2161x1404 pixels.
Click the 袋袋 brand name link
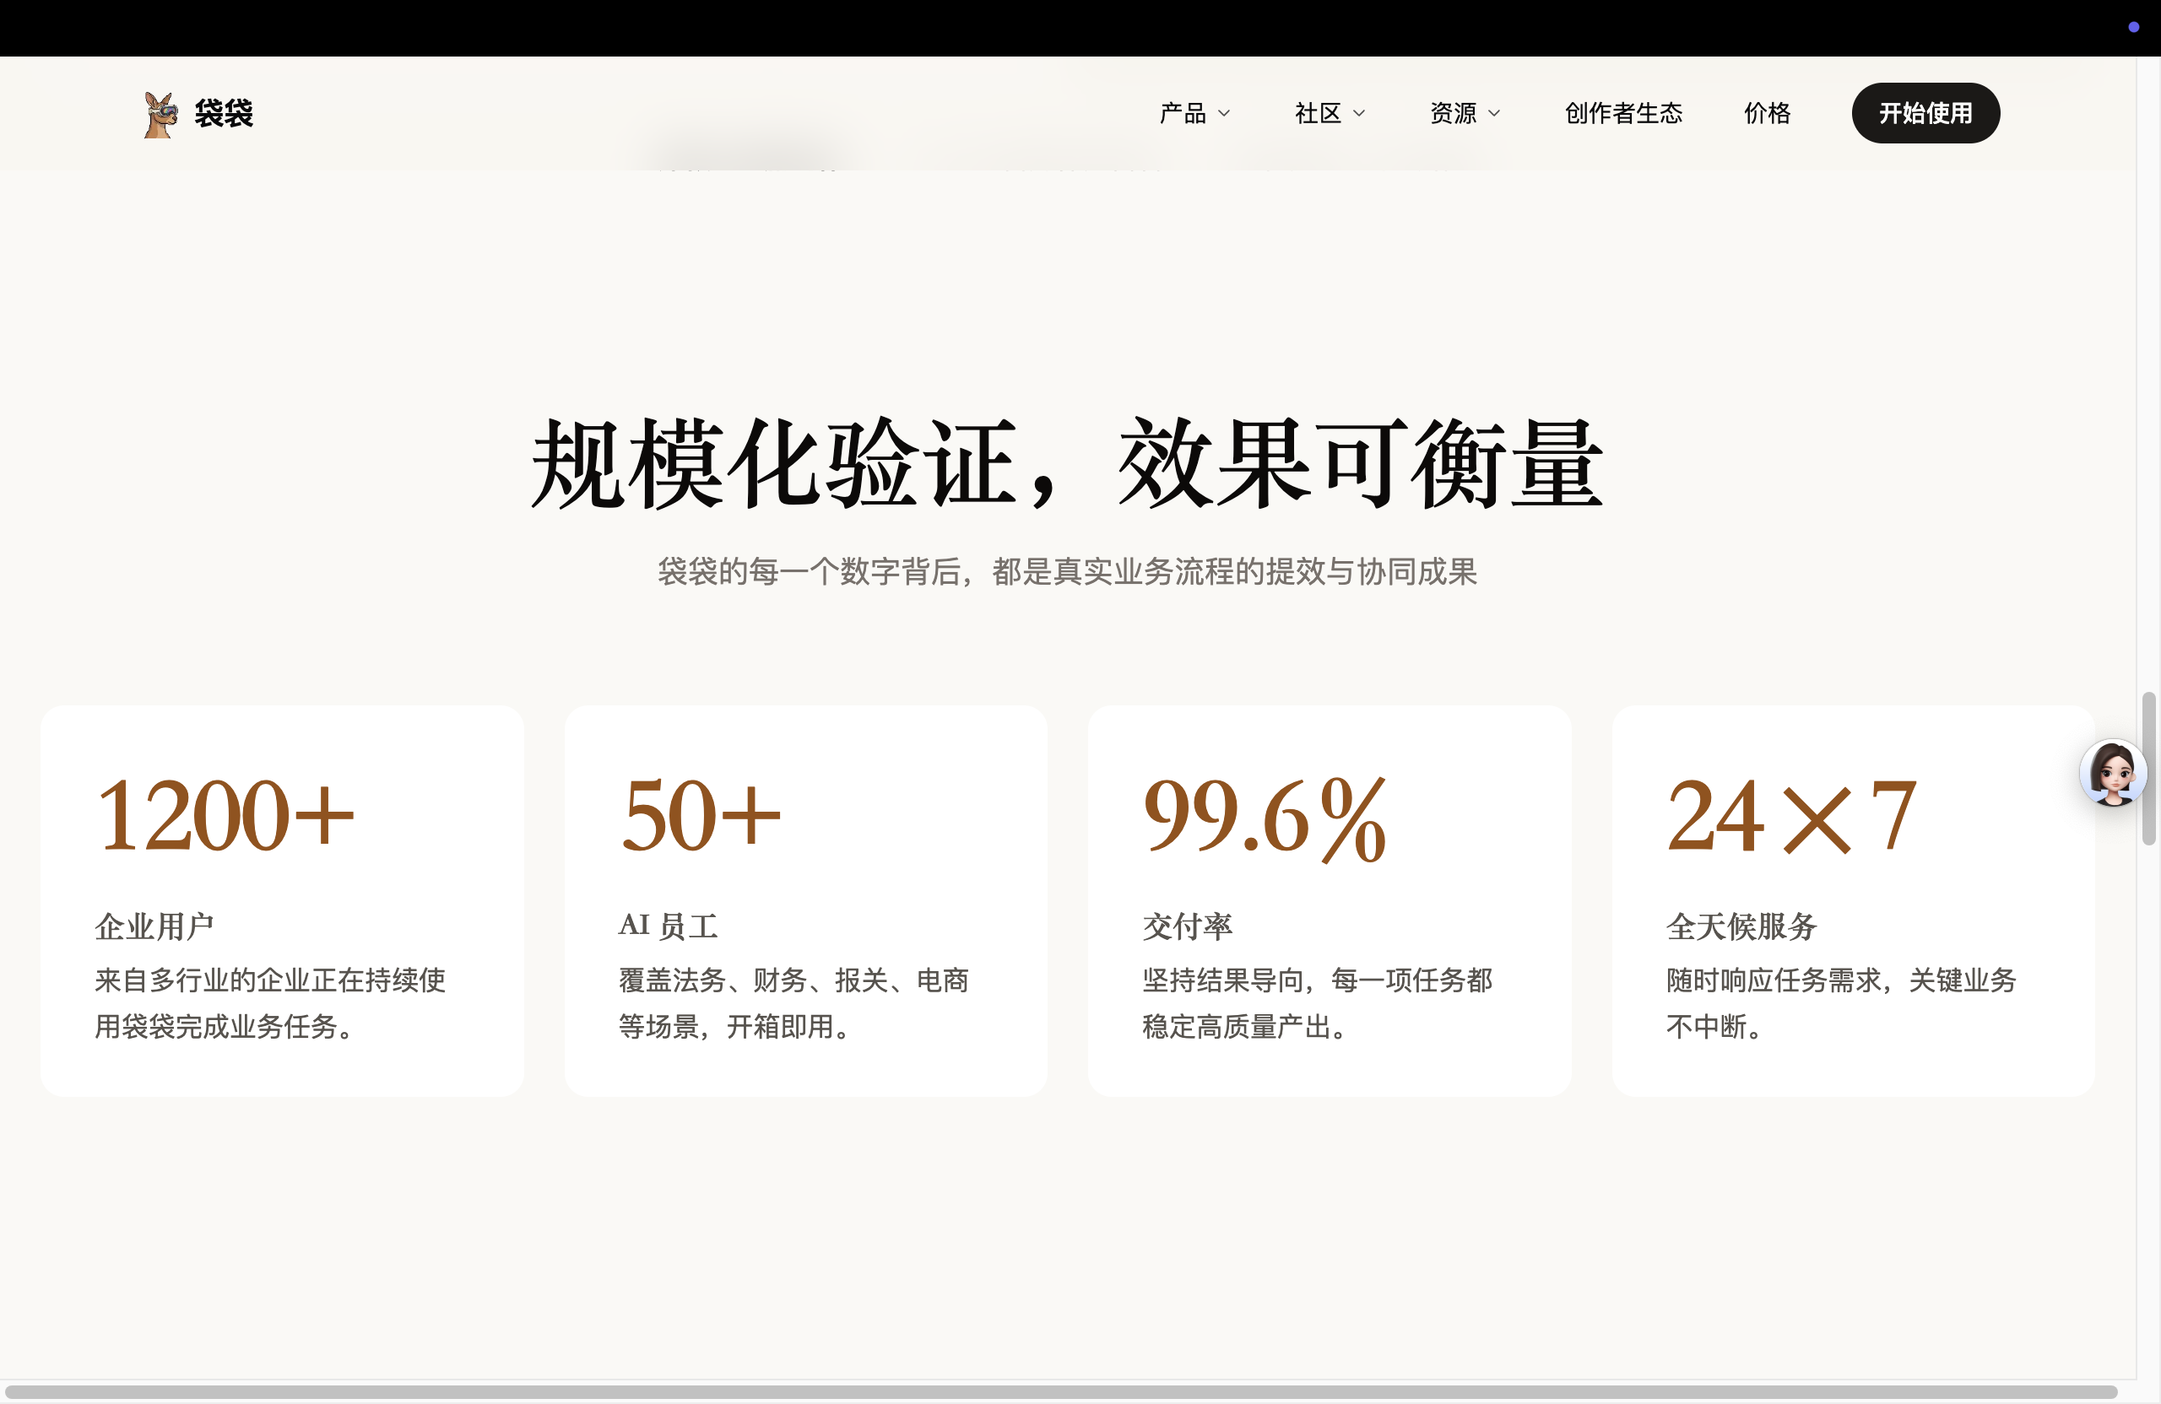click(224, 115)
